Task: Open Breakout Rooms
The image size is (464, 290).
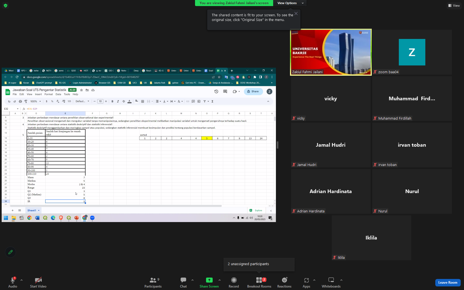Action: click(x=259, y=282)
